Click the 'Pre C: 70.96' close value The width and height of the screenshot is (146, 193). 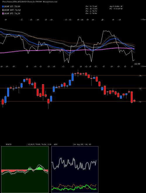[x=91, y=13]
